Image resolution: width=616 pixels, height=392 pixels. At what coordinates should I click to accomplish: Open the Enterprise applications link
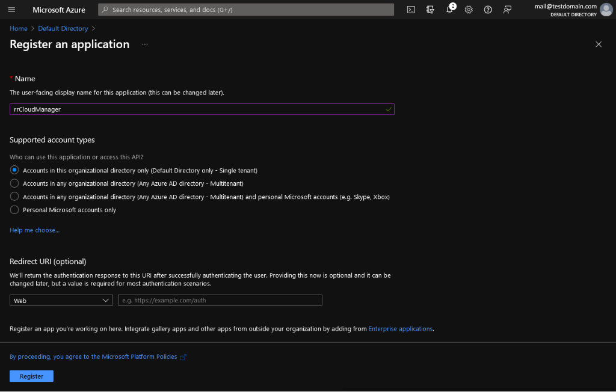[x=400, y=329]
